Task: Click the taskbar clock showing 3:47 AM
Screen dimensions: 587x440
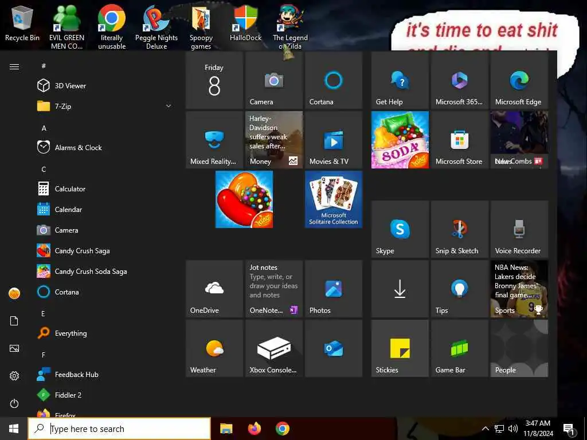Action: click(x=538, y=429)
